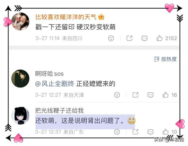The height and width of the screenshot is (146, 188).
Task: Share the 把光线鞭子还给我 reply
Action: click(135, 132)
